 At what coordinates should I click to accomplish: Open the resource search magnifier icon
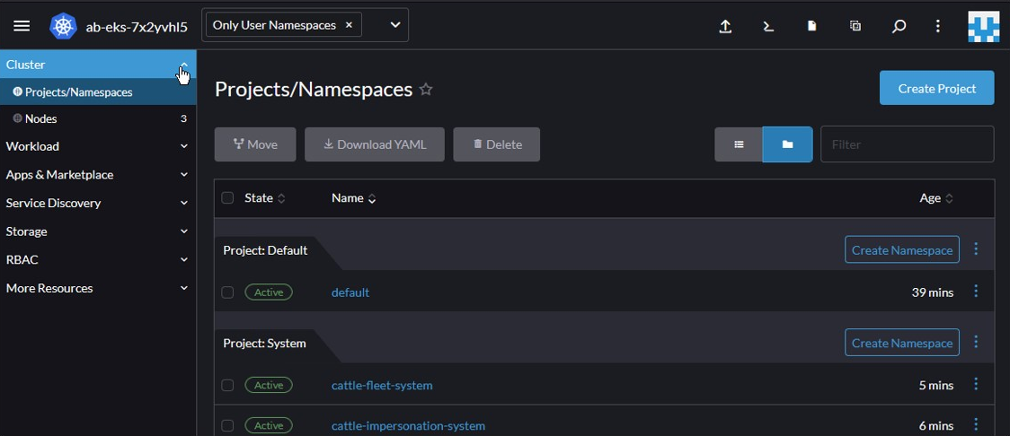click(898, 26)
